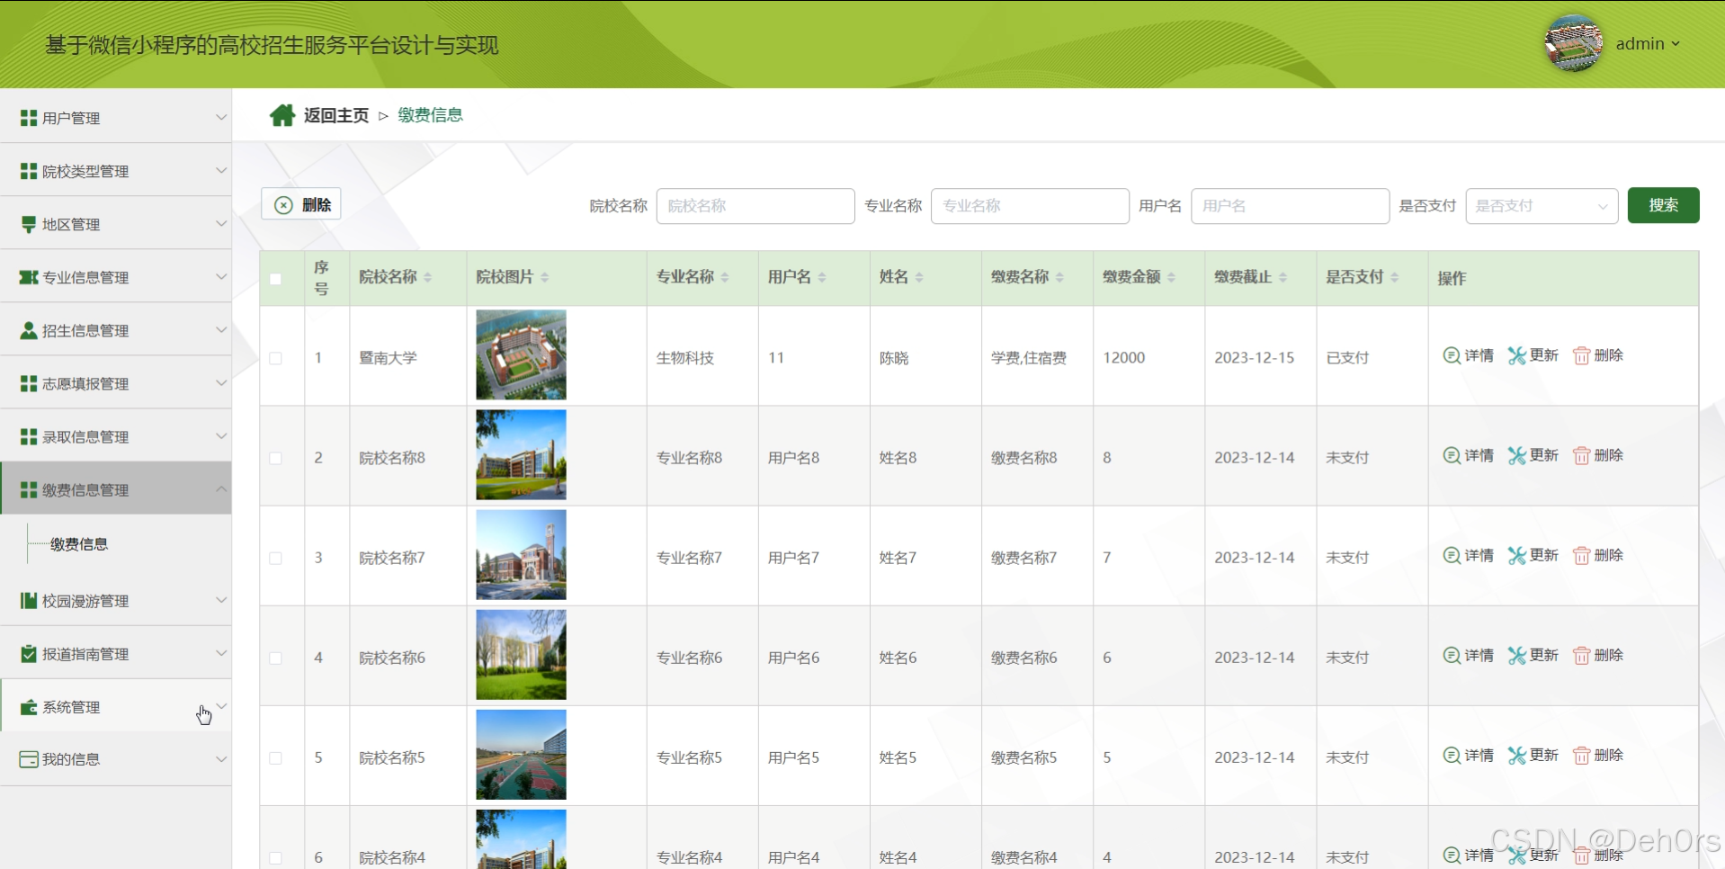Click the 返回主页 breadcrumb link
The width and height of the screenshot is (1725, 869).
[336, 115]
